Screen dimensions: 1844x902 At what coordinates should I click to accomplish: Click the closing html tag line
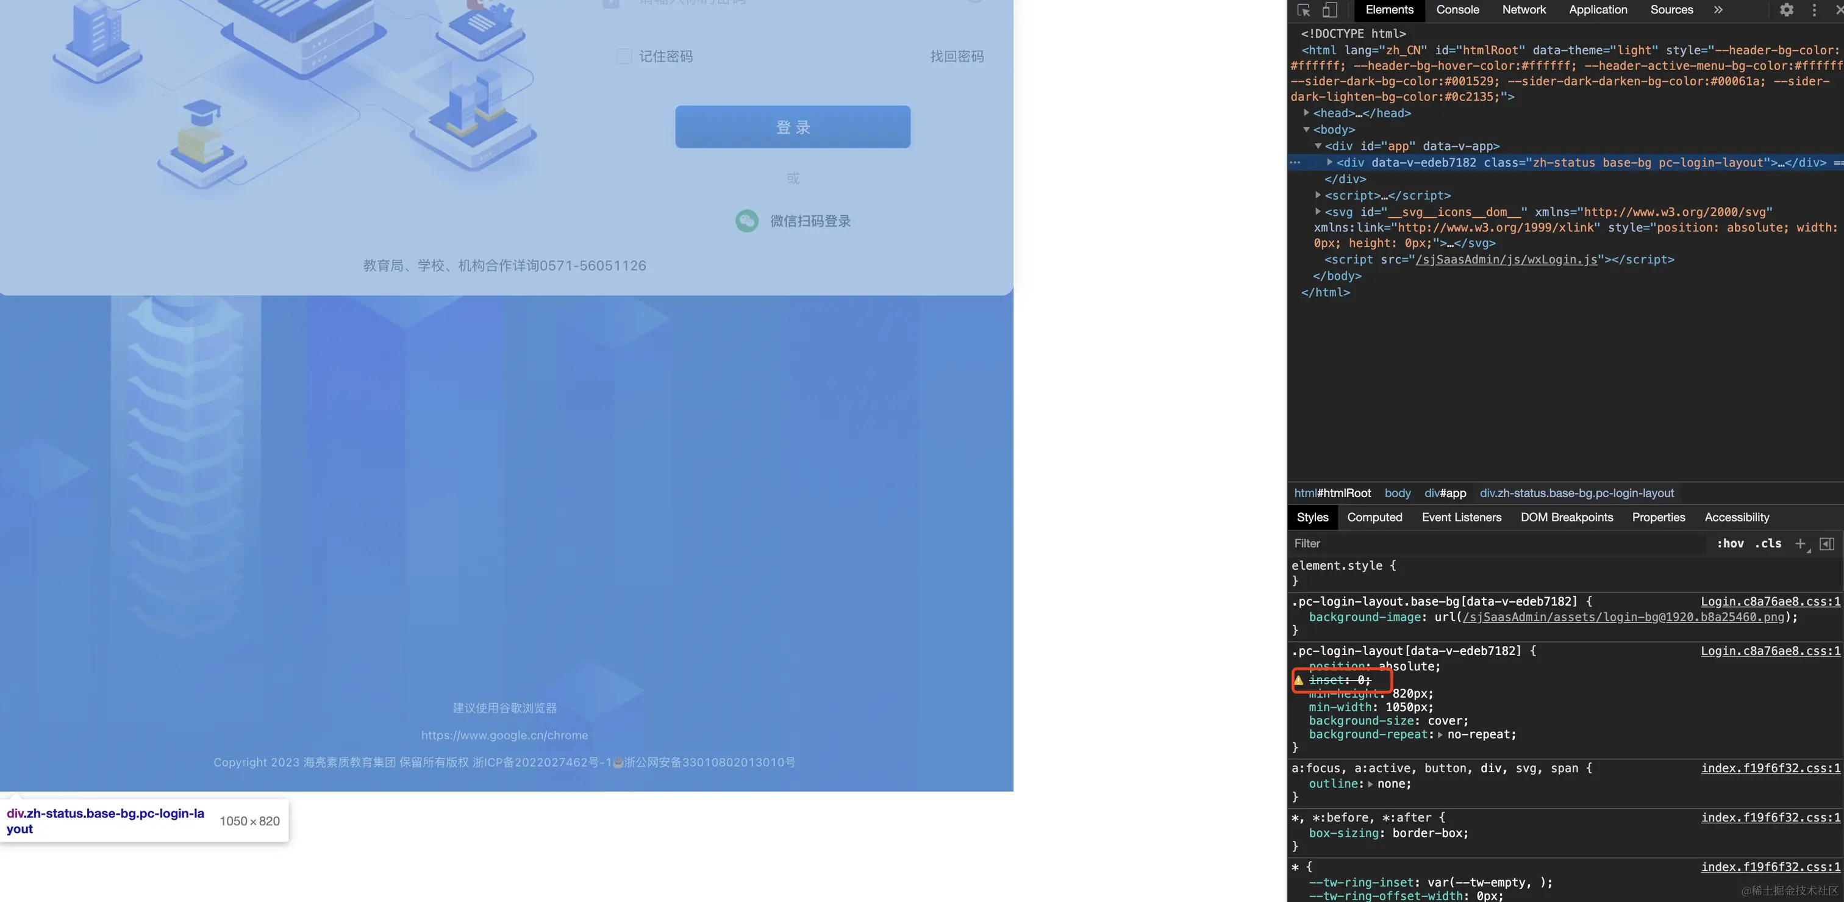pyautogui.click(x=1325, y=293)
